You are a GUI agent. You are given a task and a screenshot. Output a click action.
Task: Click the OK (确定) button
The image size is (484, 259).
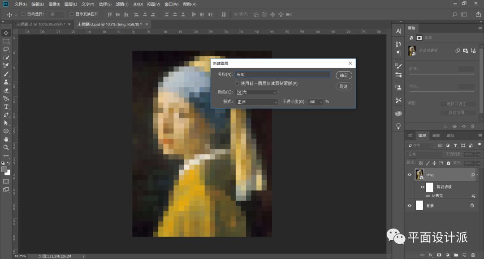(x=344, y=76)
